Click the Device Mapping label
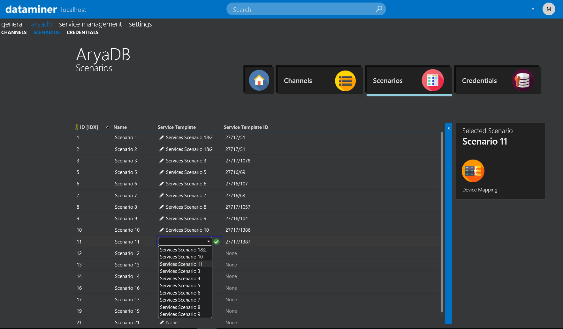The height and width of the screenshot is (329, 563). point(480,190)
